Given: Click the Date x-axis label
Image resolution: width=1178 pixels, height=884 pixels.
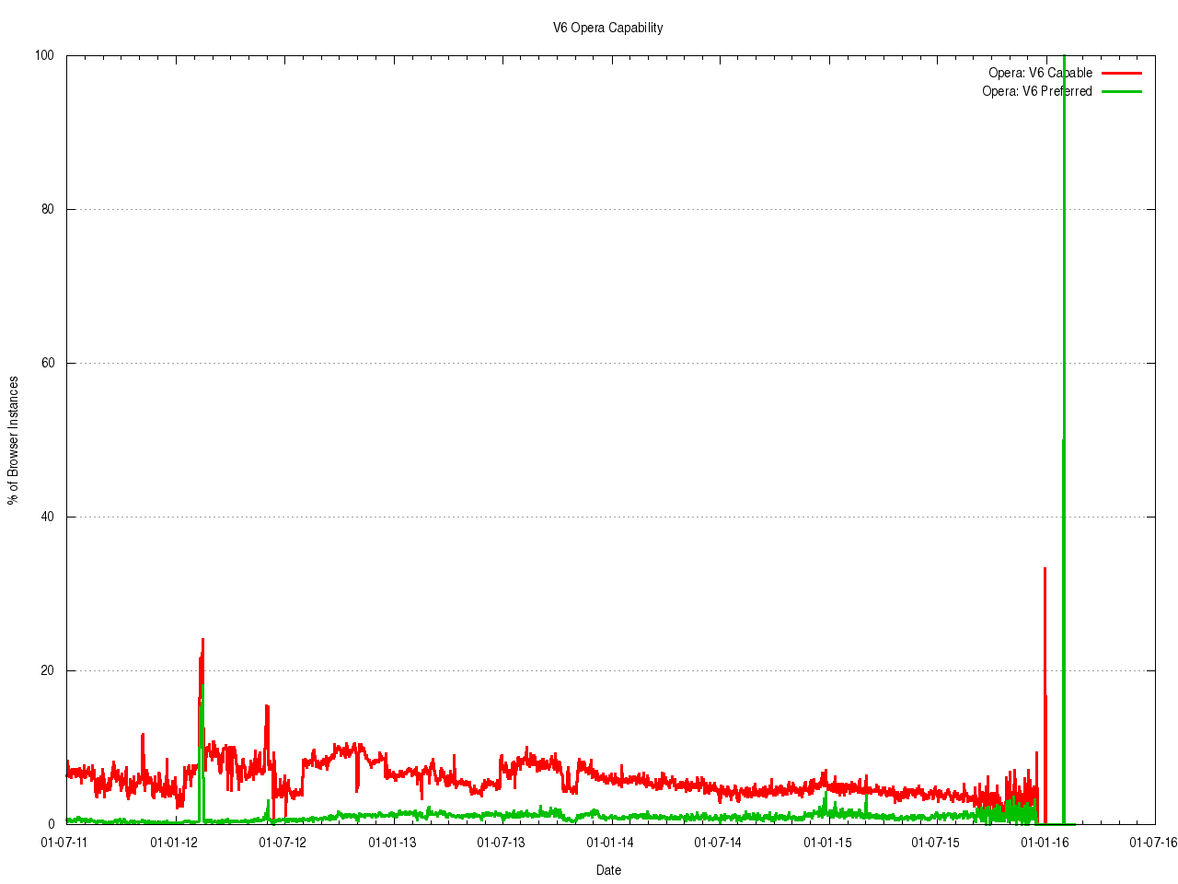Looking at the screenshot, I should (608, 870).
